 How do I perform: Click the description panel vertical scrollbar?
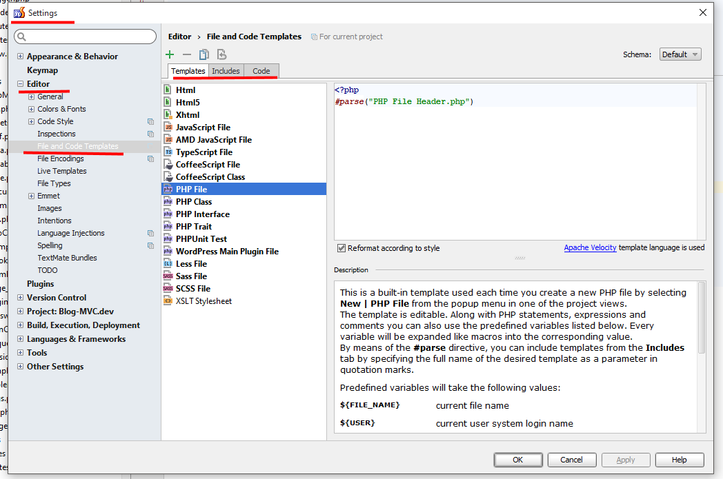[701, 317]
